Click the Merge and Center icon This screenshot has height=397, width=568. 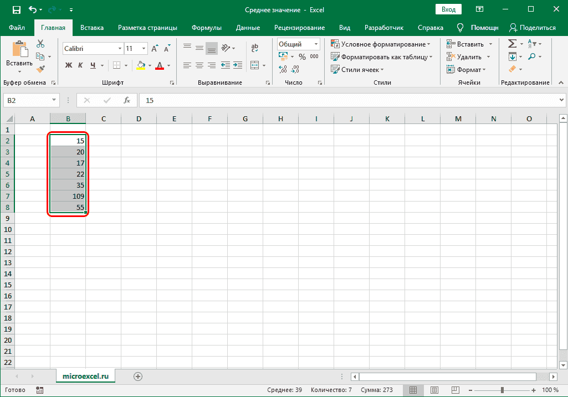coord(255,65)
